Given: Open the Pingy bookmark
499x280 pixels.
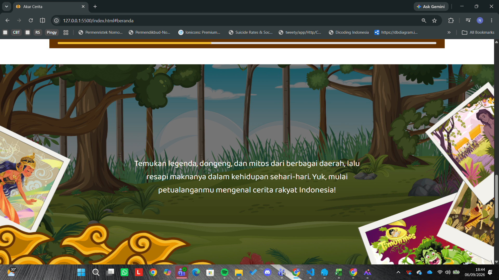Looking at the screenshot, I should pos(52,32).
